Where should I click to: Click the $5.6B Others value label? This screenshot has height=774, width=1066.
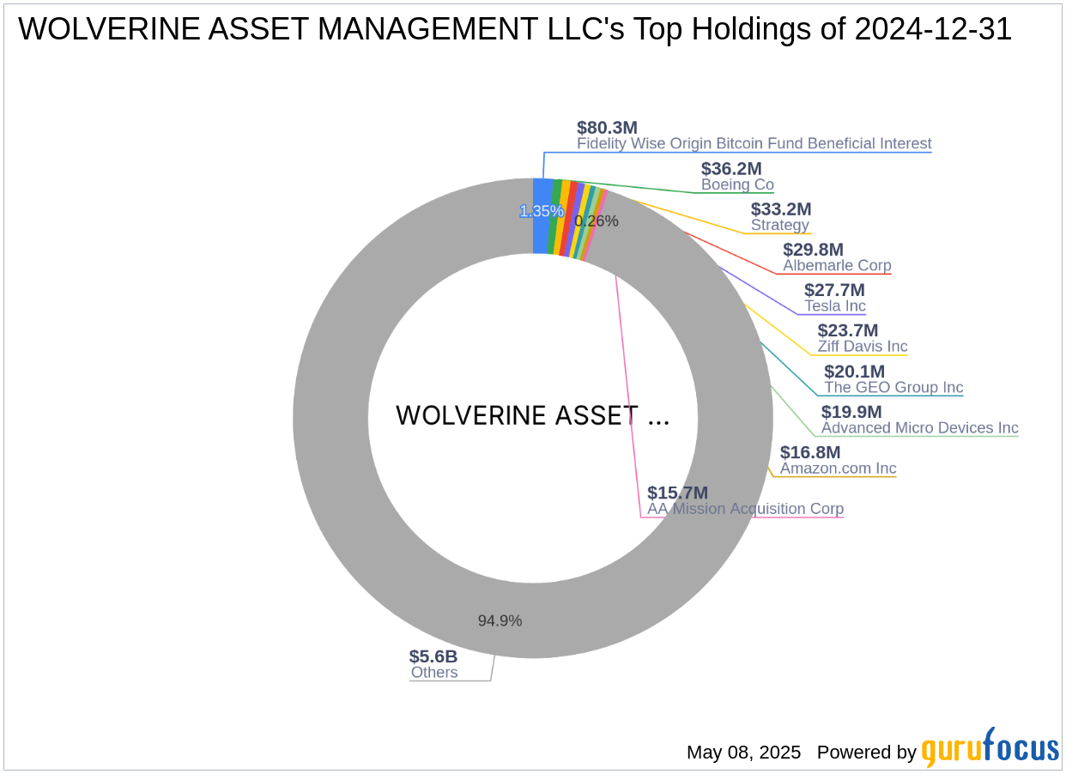click(x=433, y=656)
